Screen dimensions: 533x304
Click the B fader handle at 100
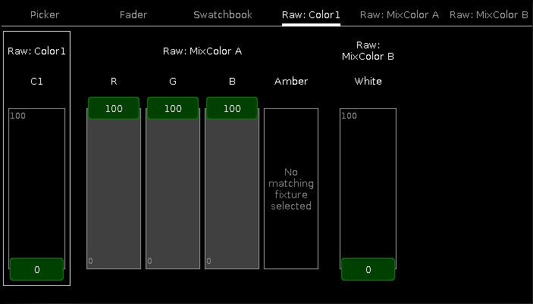point(232,108)
